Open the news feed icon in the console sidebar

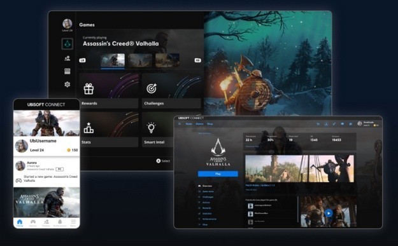pyautogui.click(x=68, y=71)
